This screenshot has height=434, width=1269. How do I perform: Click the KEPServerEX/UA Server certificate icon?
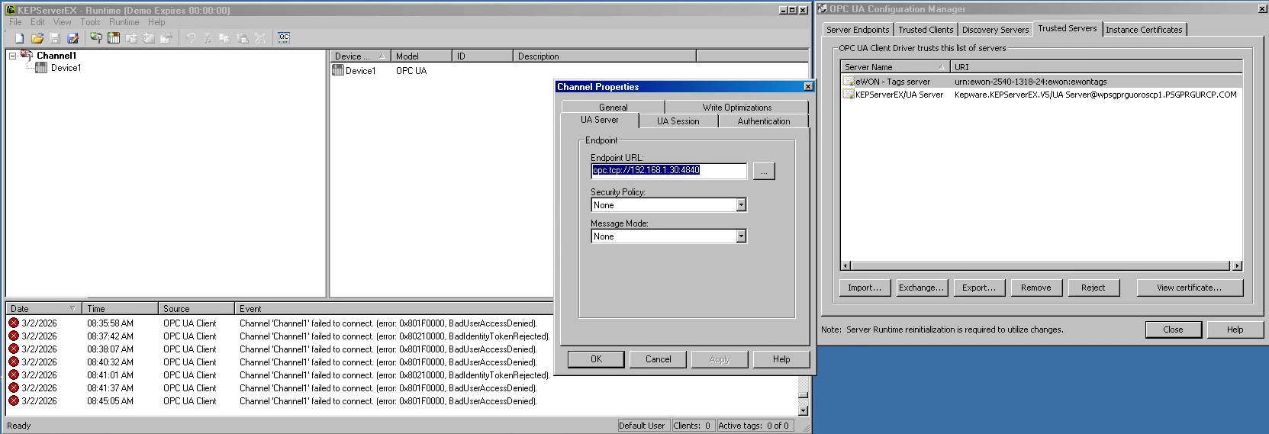[x=848, y=95]
